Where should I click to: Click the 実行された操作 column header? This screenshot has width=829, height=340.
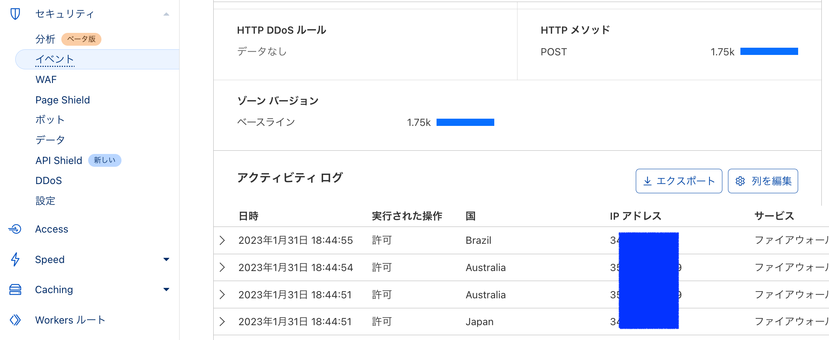click(407, 216)
